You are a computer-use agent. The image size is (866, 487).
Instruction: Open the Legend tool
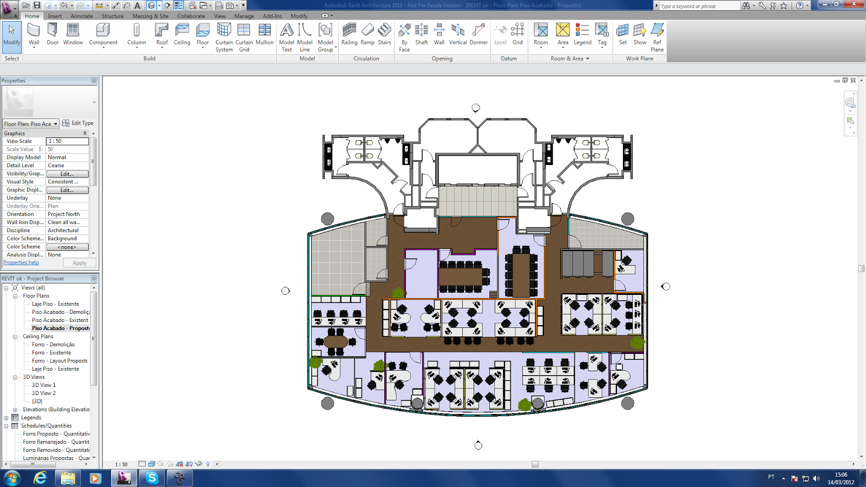point(582,34)
